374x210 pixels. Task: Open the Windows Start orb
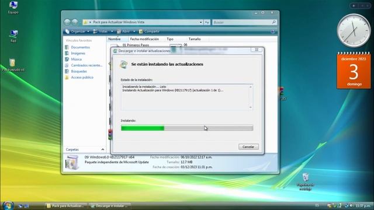[x=8, y=205]
